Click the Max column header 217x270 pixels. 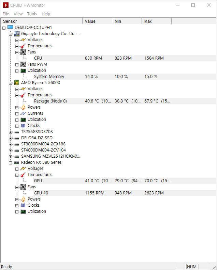click(x=157, y=21)
